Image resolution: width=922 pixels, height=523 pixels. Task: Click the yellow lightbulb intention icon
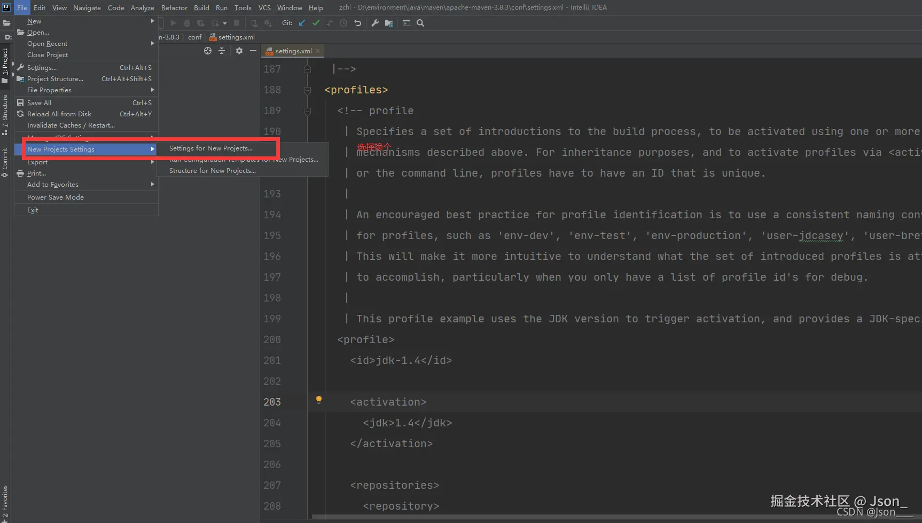tap(319, 400)
